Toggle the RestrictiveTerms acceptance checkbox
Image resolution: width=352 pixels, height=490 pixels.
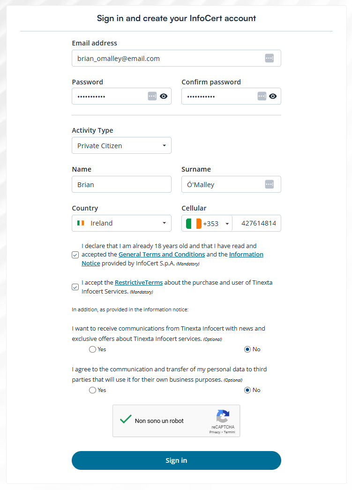click(x=75, y=287)
